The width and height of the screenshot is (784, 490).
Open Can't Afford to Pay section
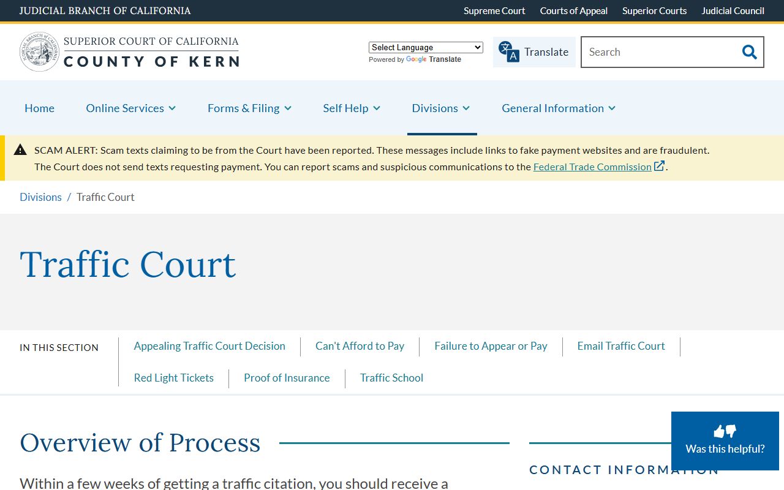360,346
